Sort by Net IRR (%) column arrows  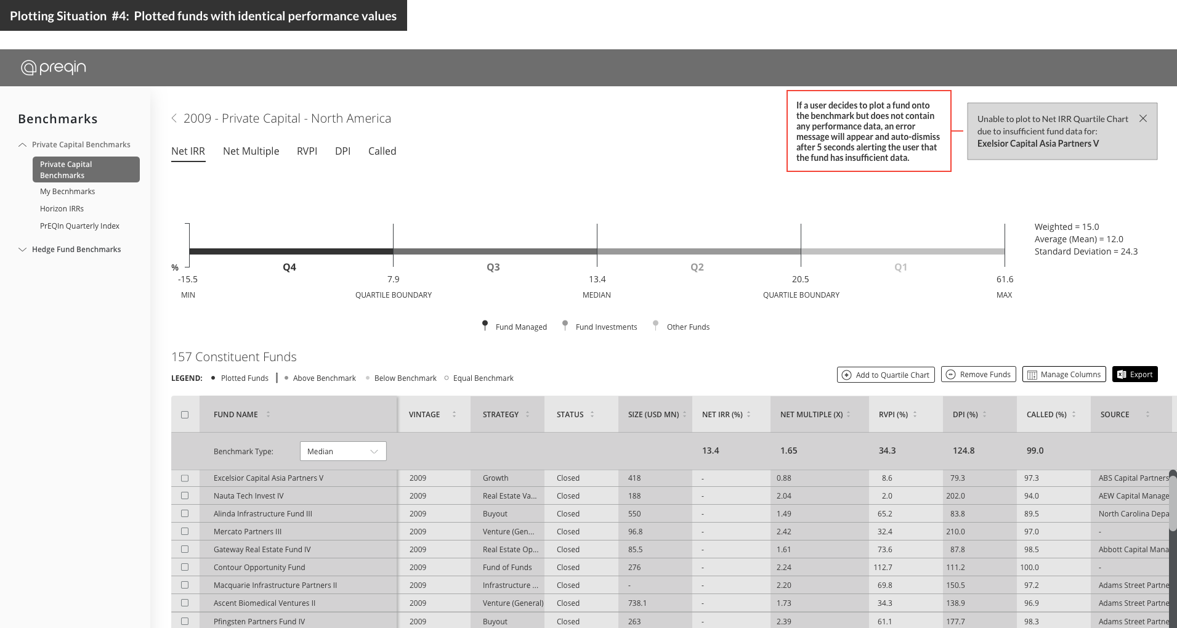point(748,414)
